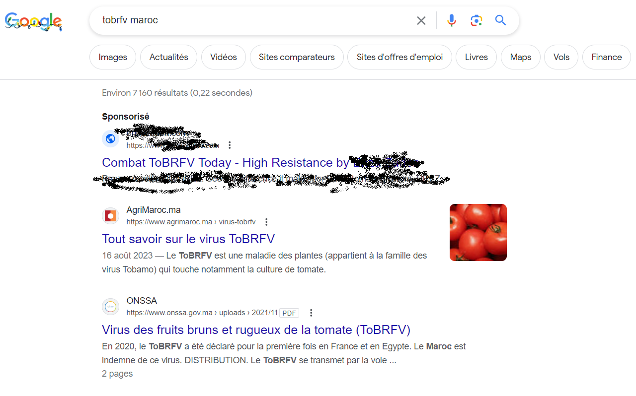Click the ONSSA favicon
This screenshot has height=396, width=636.
click(x=110, y=307)
